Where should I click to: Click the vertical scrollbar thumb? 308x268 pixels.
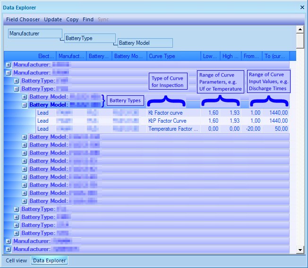point(300,41)
